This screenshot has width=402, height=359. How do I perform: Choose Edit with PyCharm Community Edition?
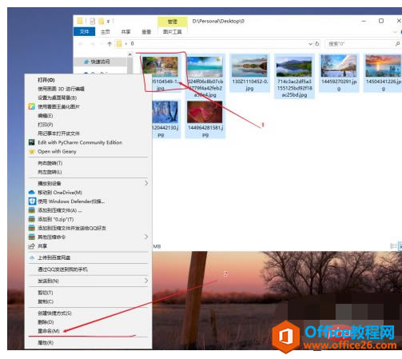80,142
